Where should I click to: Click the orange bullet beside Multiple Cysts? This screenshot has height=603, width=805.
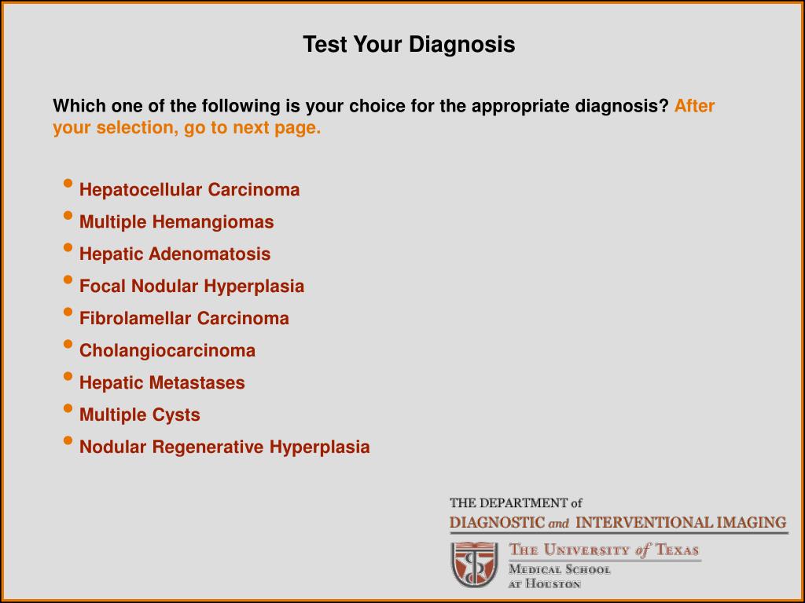click(x=68, y=408)
